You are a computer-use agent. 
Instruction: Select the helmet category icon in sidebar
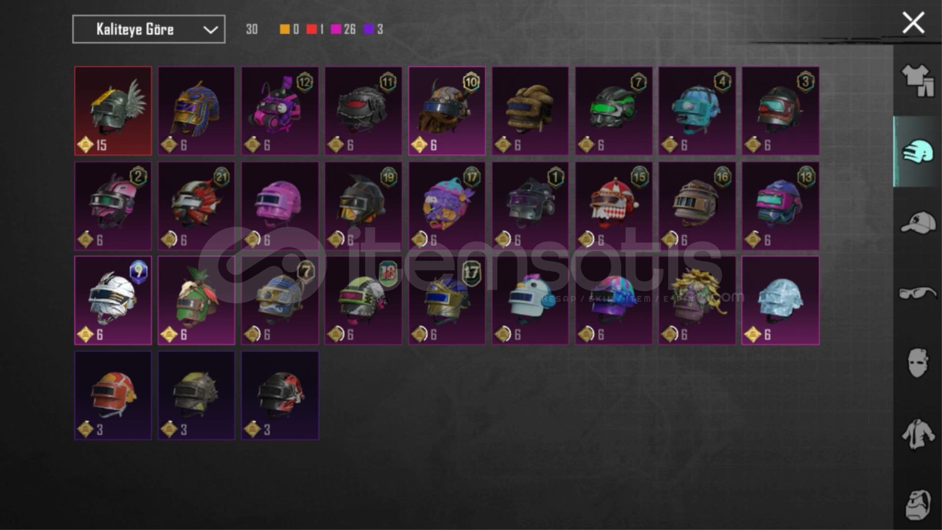917,152
